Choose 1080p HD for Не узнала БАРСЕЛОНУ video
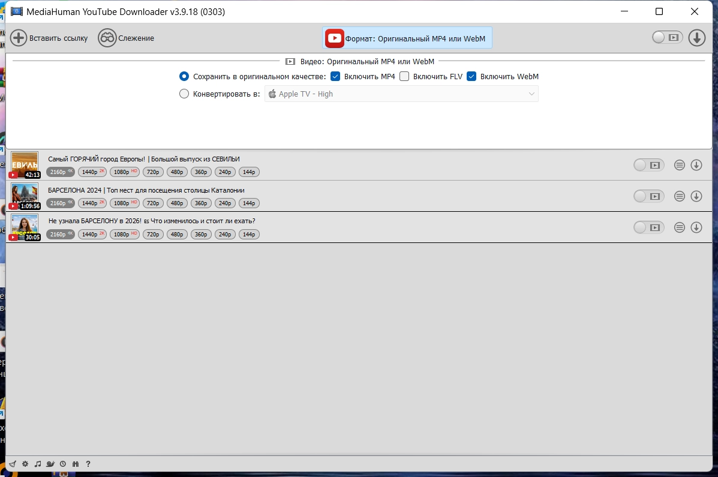718x477 pixels. [125, 234]
